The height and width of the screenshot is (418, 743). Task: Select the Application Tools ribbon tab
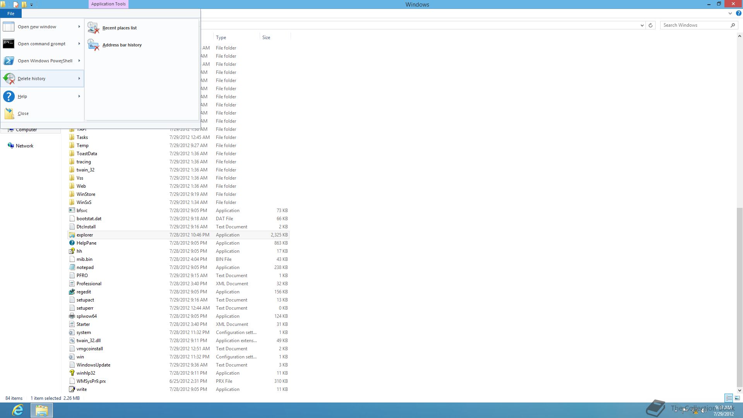tap(108, 4)
